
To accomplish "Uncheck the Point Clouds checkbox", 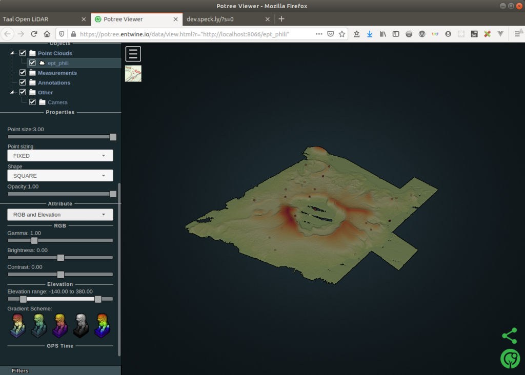I will click(23, 53).
